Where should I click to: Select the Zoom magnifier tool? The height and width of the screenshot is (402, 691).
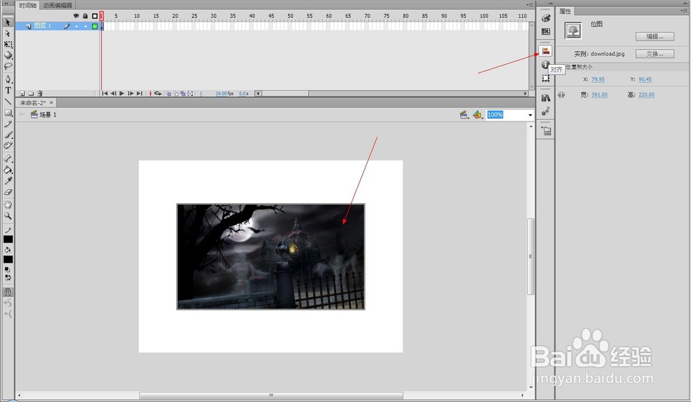[8, 216]
